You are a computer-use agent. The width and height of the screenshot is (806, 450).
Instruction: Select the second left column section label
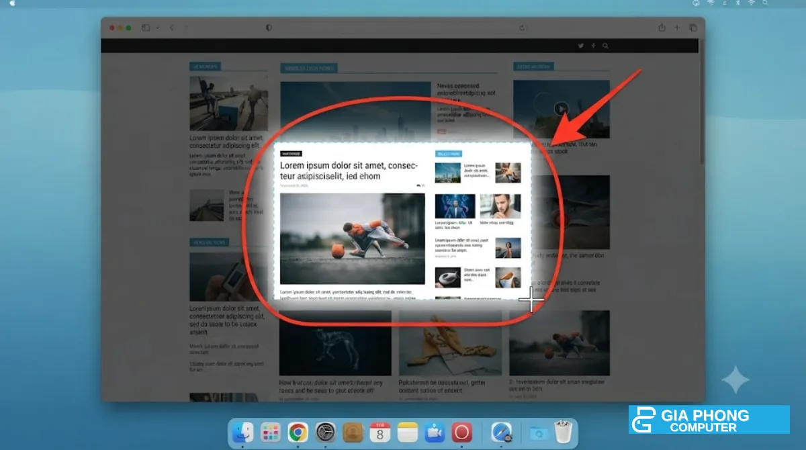[209, 242]
